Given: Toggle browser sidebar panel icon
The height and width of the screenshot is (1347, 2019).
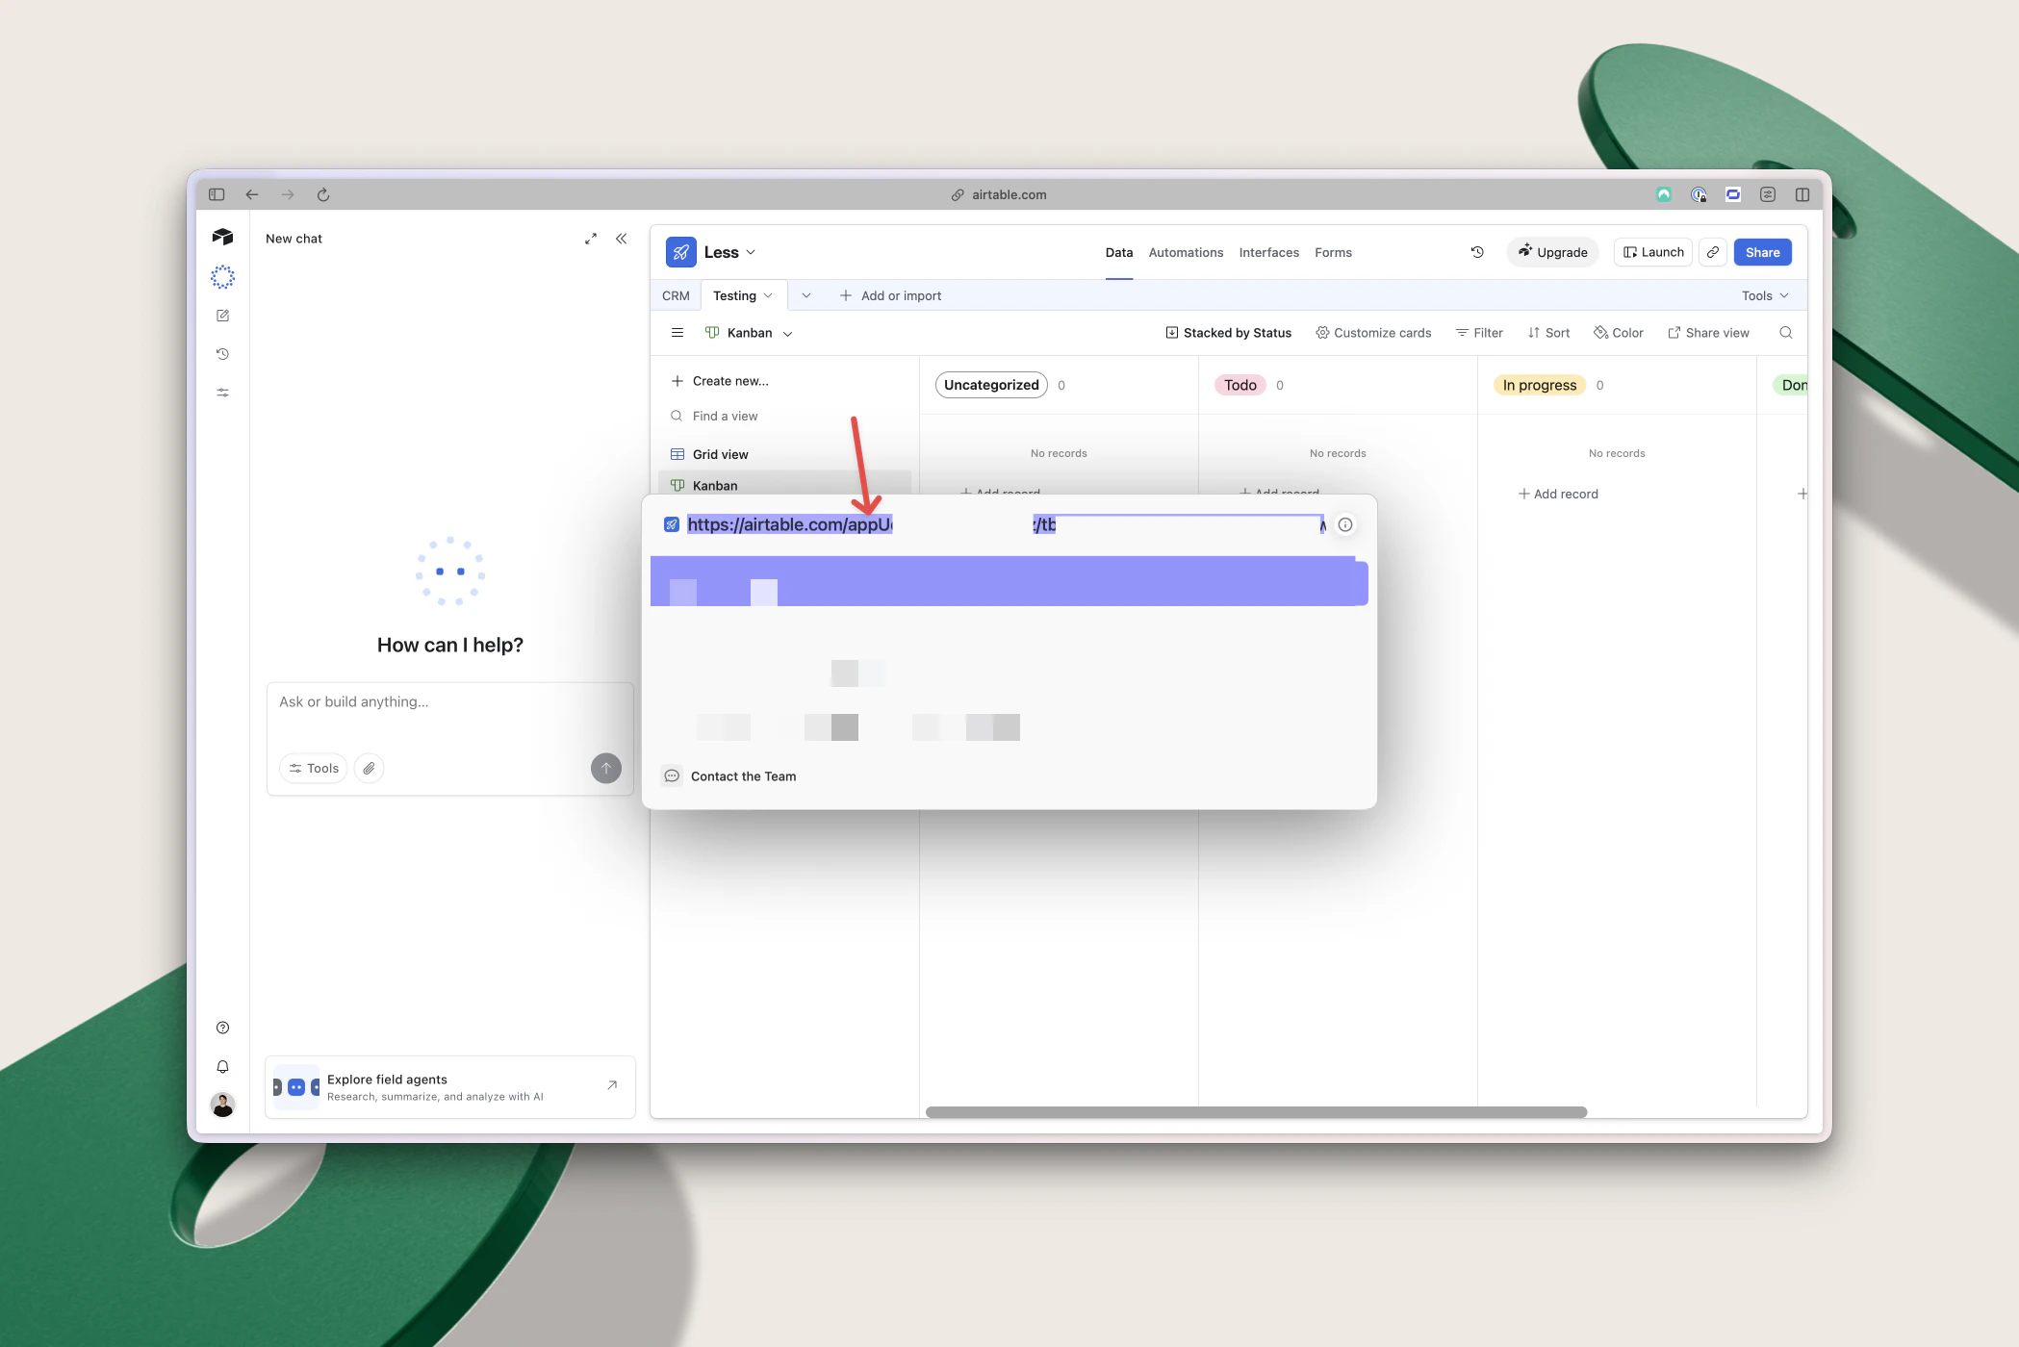Looking at the screenshot, I should pos(217,194).
